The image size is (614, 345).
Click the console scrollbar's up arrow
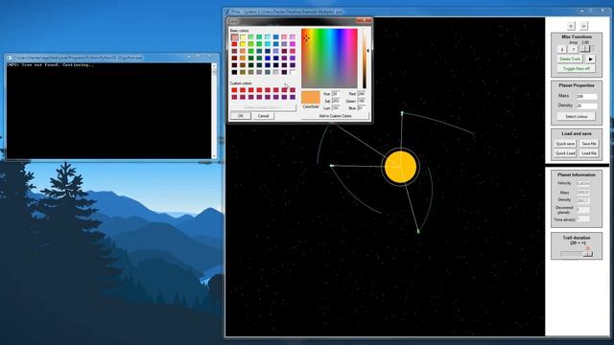coord(214,66)
